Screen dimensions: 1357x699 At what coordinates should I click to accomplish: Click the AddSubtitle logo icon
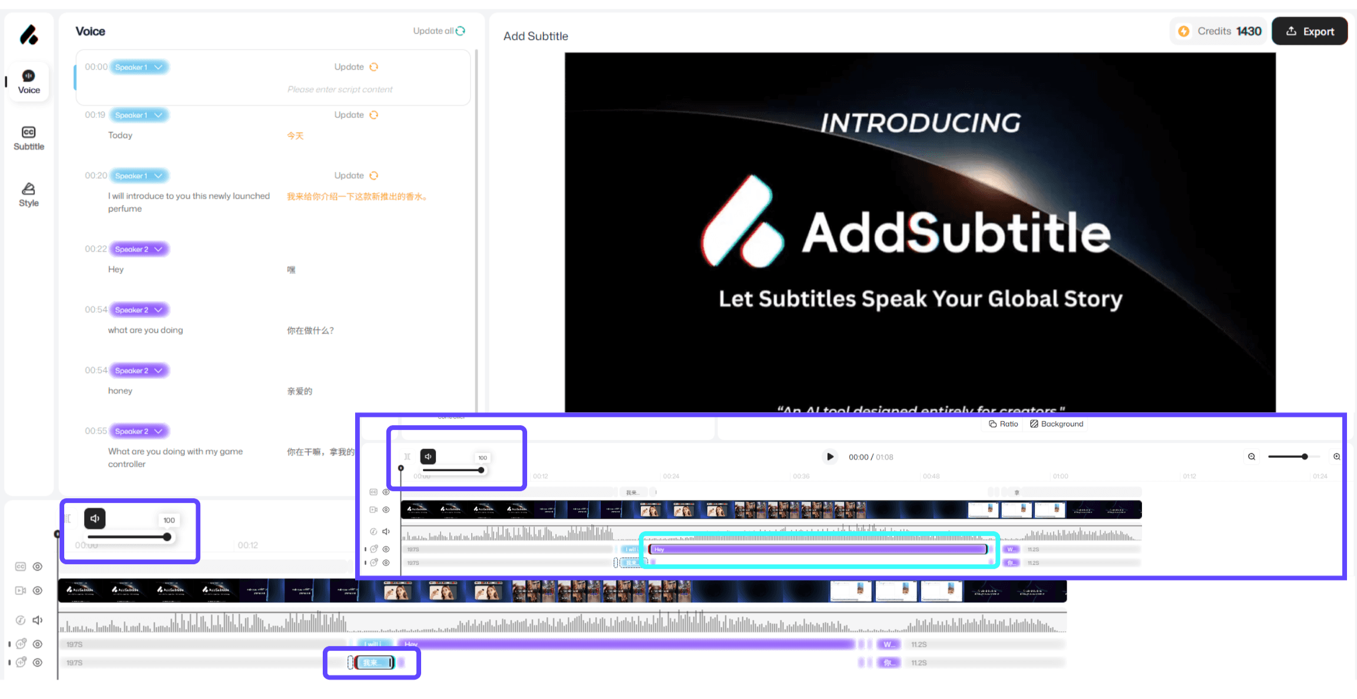pos(29,35)
